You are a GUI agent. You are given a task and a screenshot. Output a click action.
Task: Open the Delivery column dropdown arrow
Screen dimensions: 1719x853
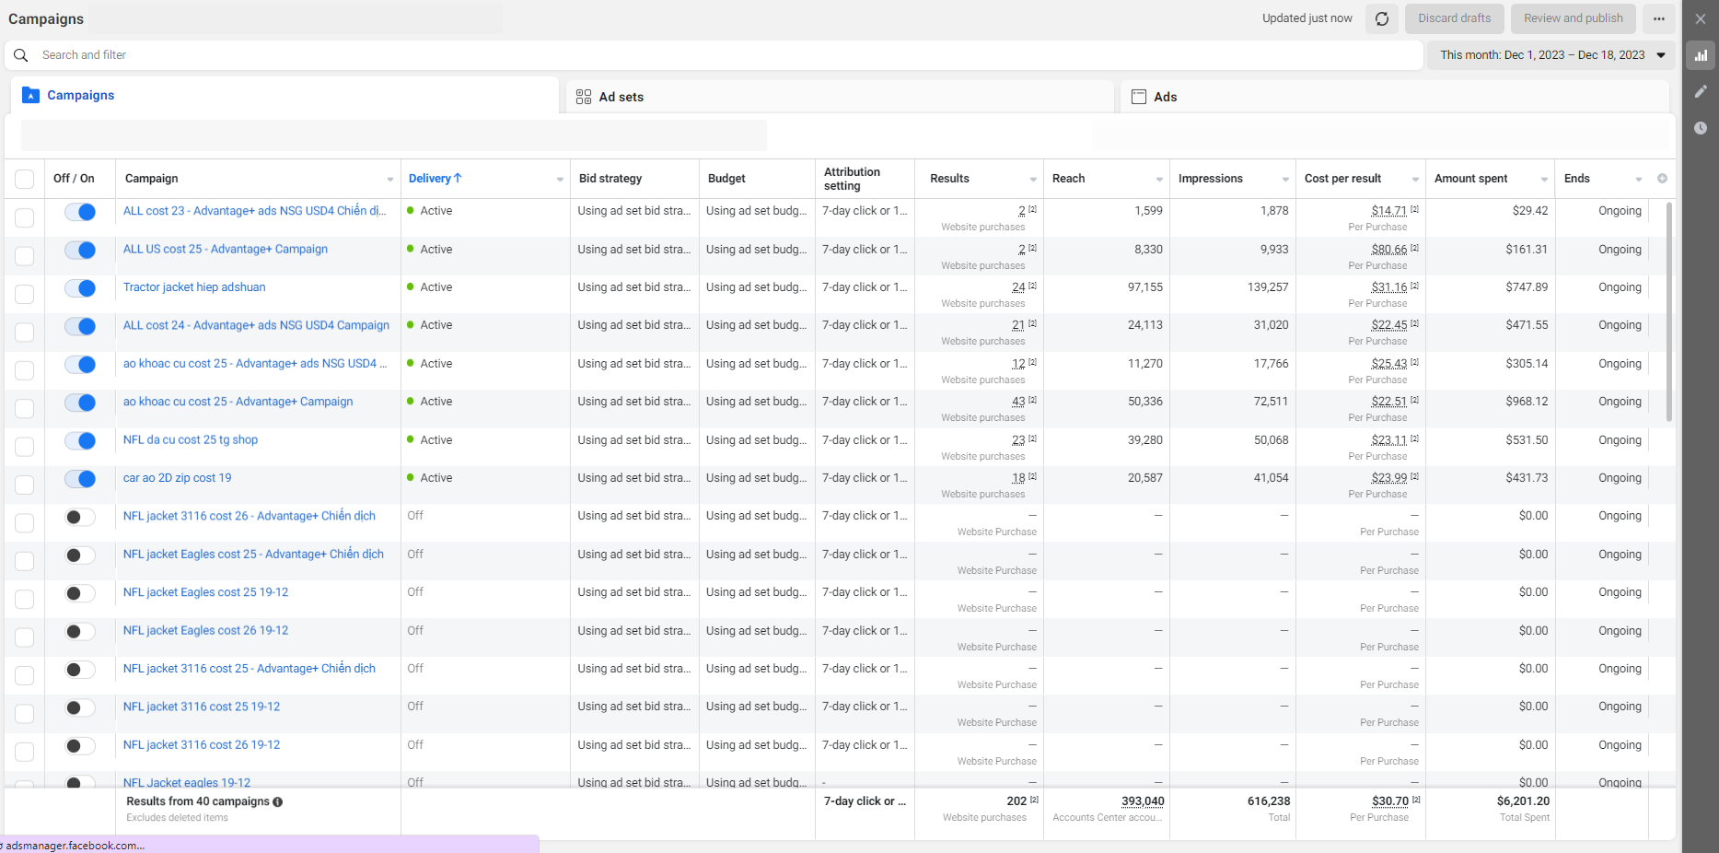point(560,180)
